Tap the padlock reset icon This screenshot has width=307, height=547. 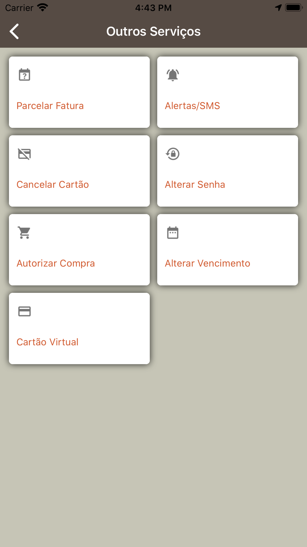pos(173,154)
